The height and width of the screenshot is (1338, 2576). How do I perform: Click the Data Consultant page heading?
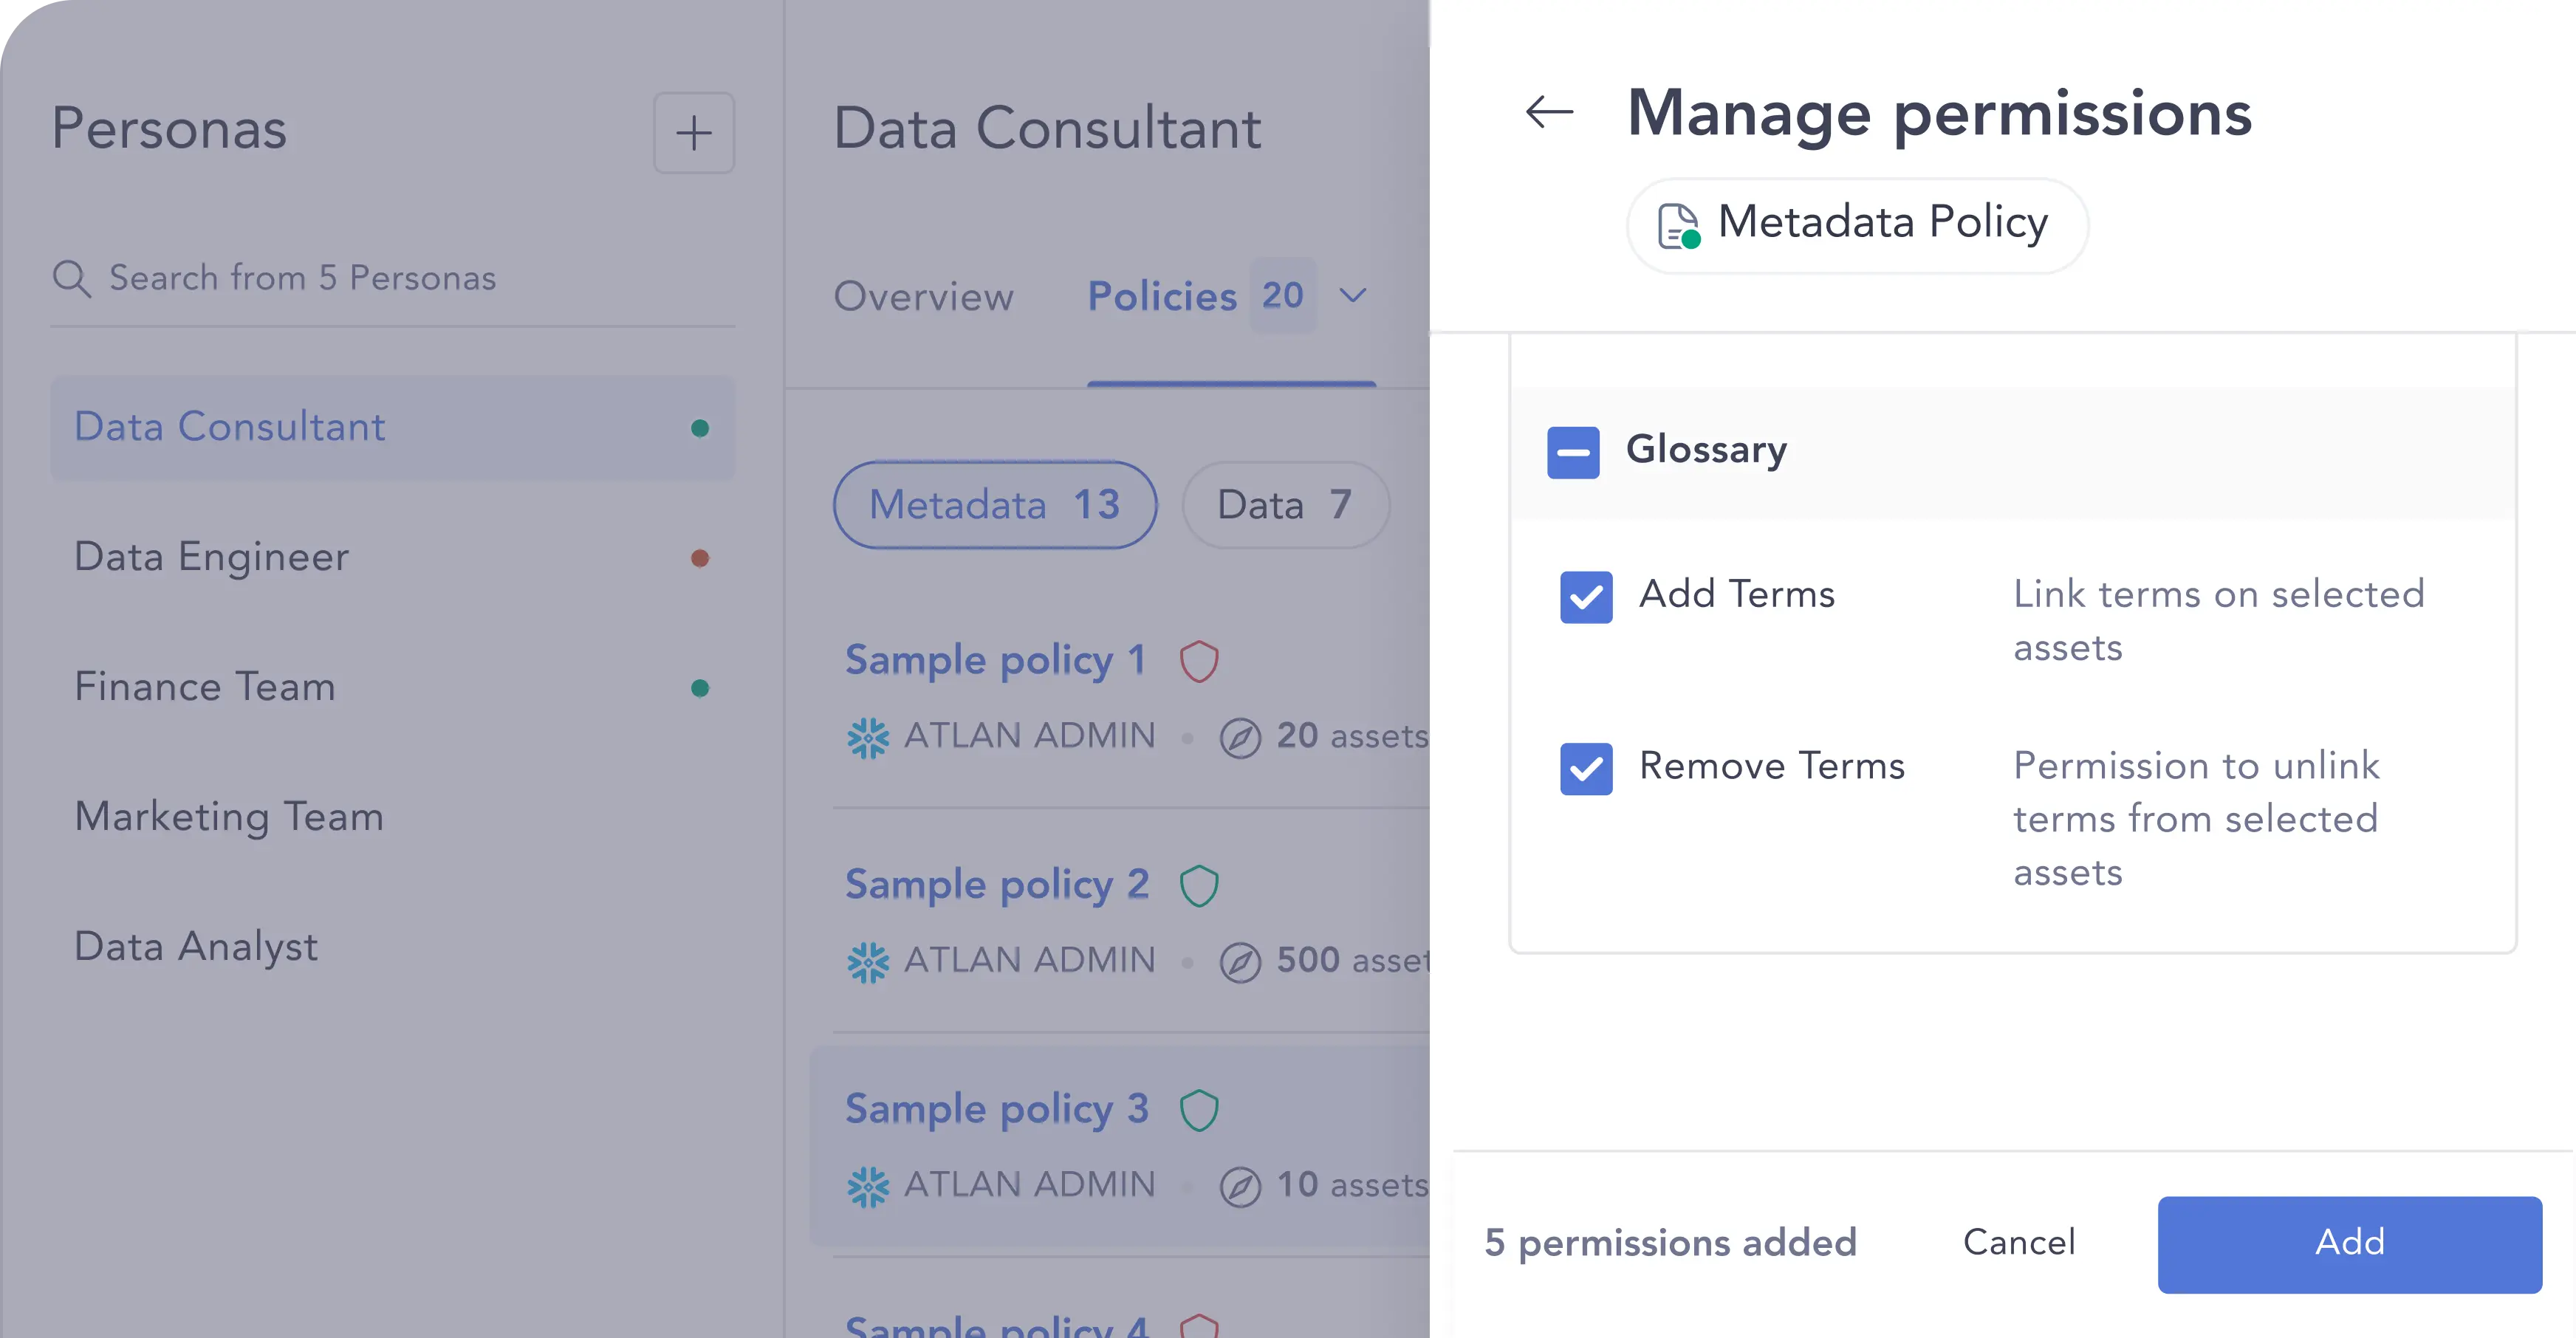coord(1047,129)
